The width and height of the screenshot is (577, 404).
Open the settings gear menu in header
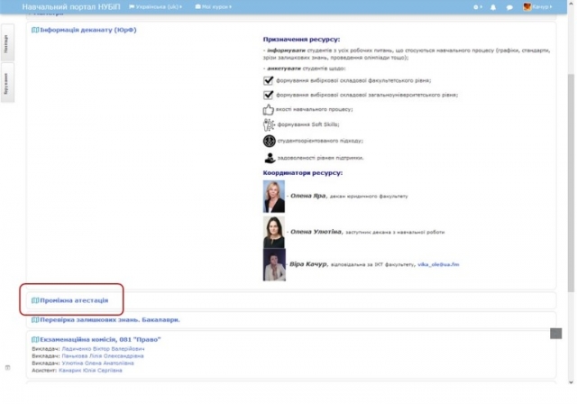[477, 7]
